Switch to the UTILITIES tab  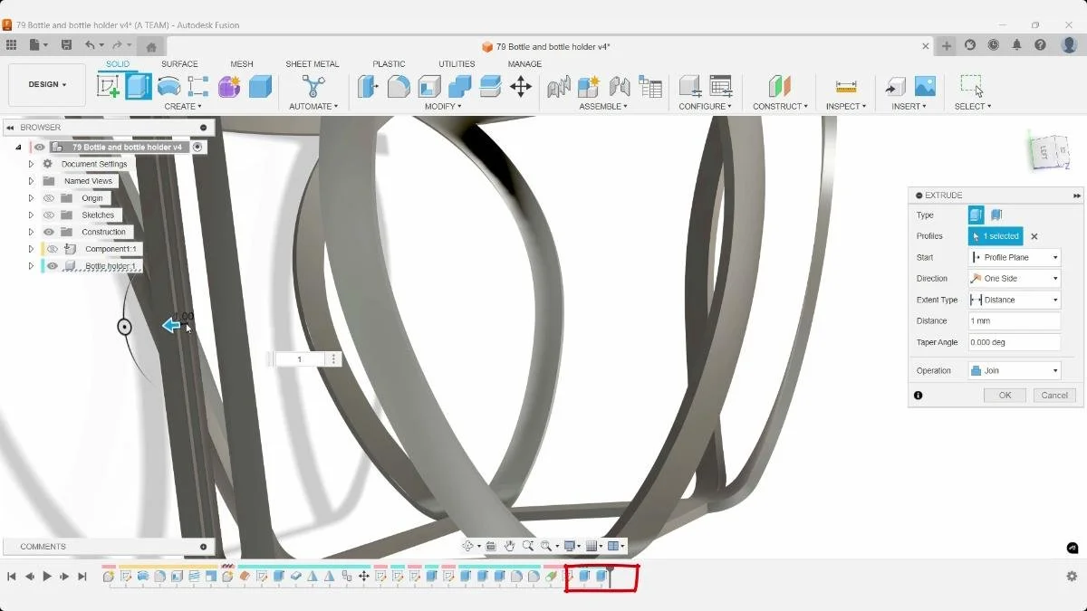pos(457,64)
